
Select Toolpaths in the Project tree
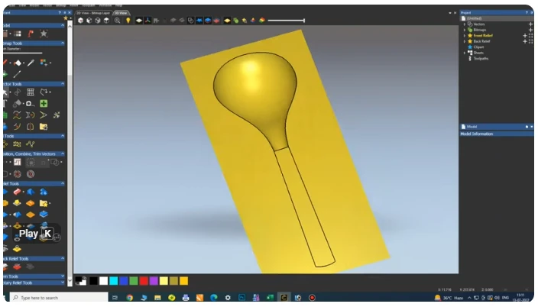(480, 58)
